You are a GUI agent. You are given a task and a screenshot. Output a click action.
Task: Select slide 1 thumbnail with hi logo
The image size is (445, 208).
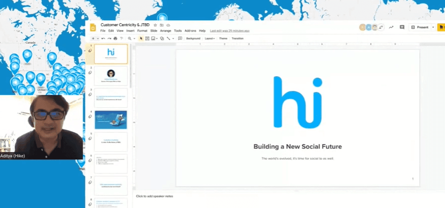click(x=111, y=54)
